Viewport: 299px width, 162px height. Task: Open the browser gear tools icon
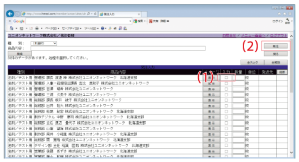click(x=290, y=14)
